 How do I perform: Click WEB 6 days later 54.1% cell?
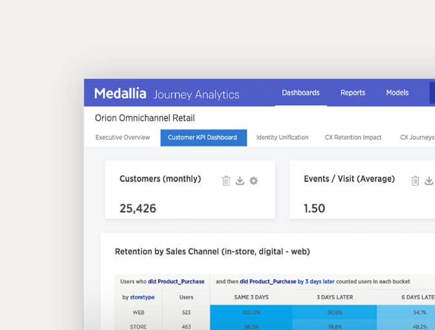pyautogui.click(x=406, y=313)
